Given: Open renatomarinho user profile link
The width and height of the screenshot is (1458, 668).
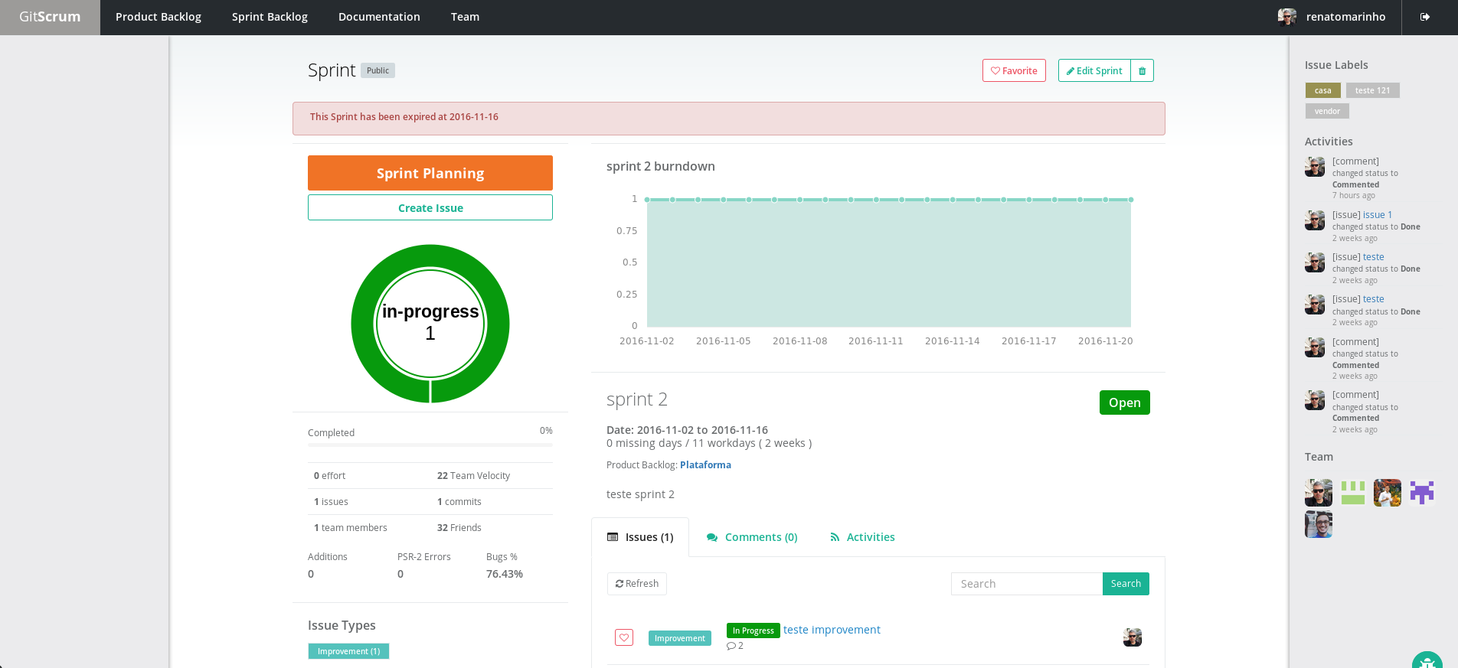Looking at the screenshot, I should pyautogui.click(x=1345, y=17).
